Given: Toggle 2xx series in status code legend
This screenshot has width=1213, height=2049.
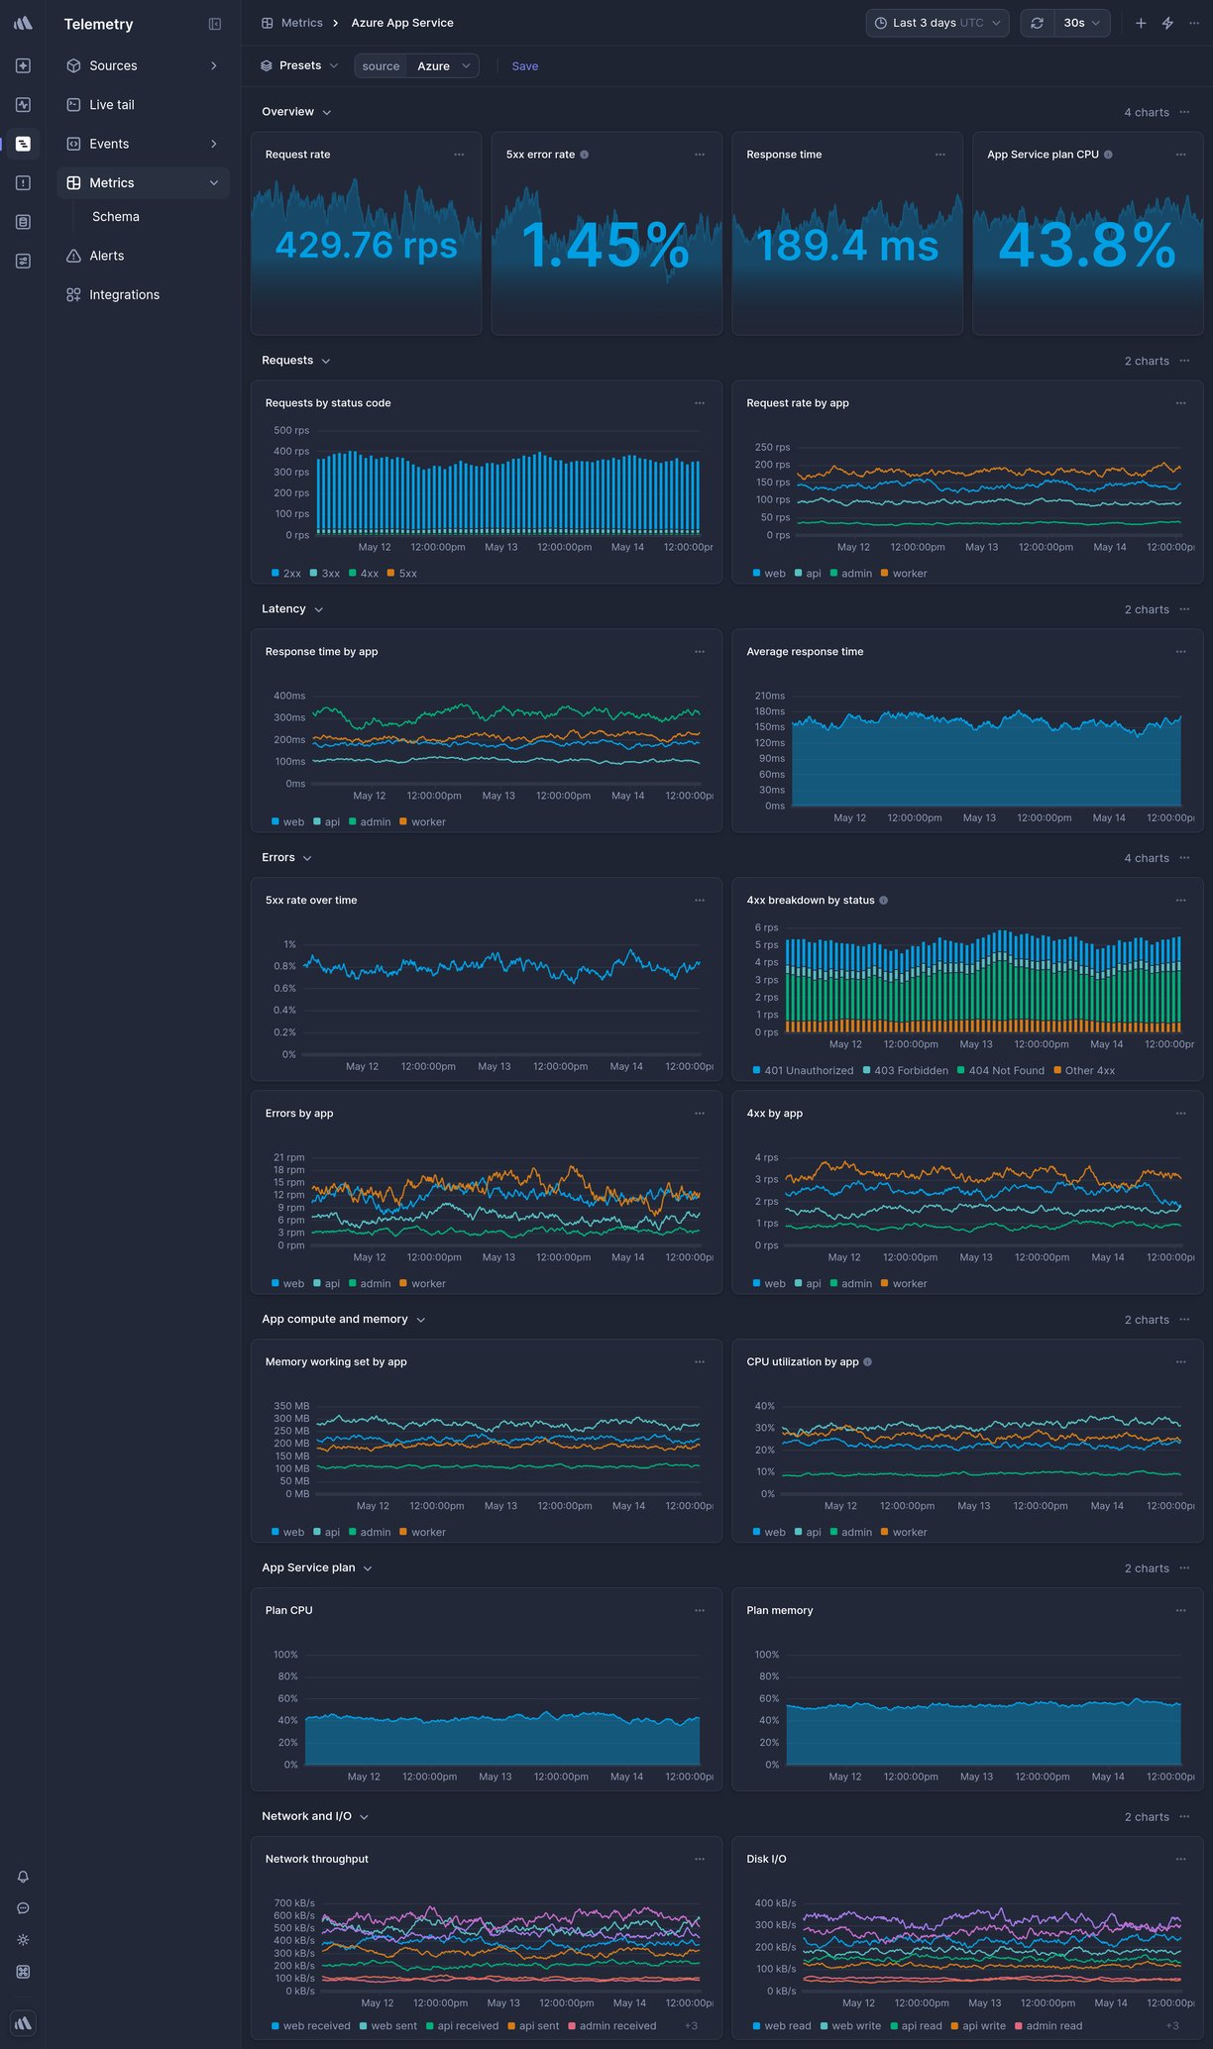Looking at the screenshot, I should pos(286,574).
